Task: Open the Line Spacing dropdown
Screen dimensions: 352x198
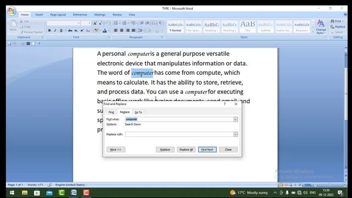Action: click(141, 30)
